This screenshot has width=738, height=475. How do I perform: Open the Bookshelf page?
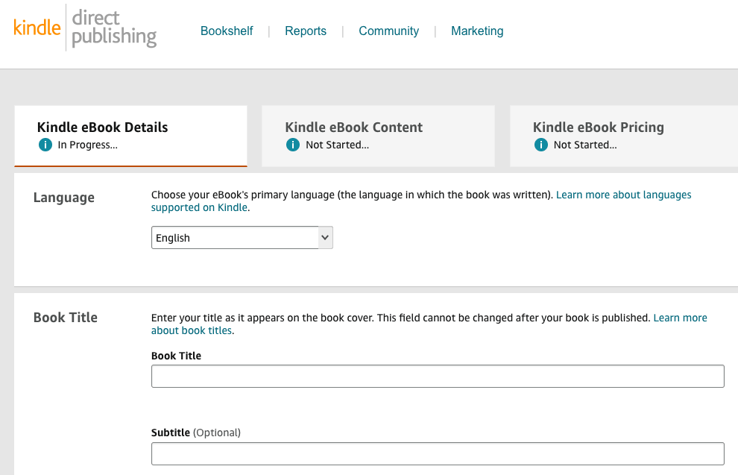[x=227, y=31]
